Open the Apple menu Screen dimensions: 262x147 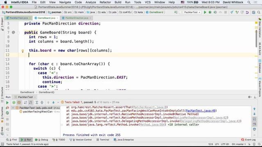[5, 2]
